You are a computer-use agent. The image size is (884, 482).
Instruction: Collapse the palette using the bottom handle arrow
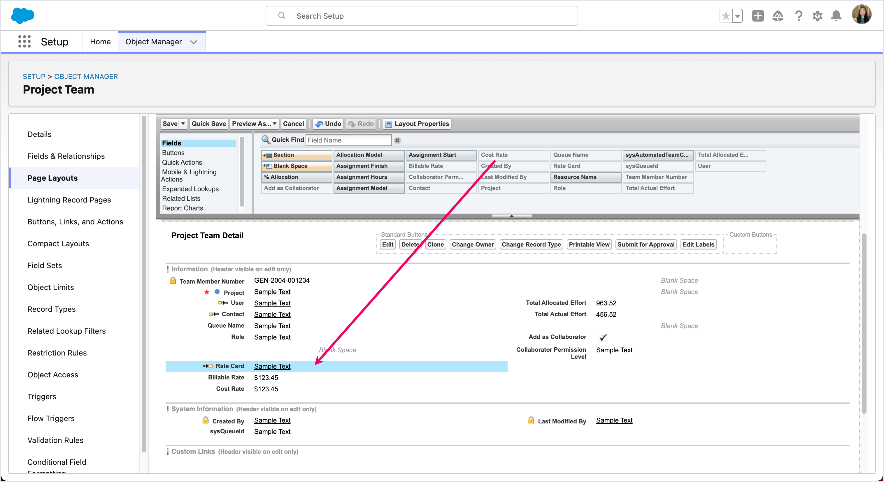click(511, 216)
